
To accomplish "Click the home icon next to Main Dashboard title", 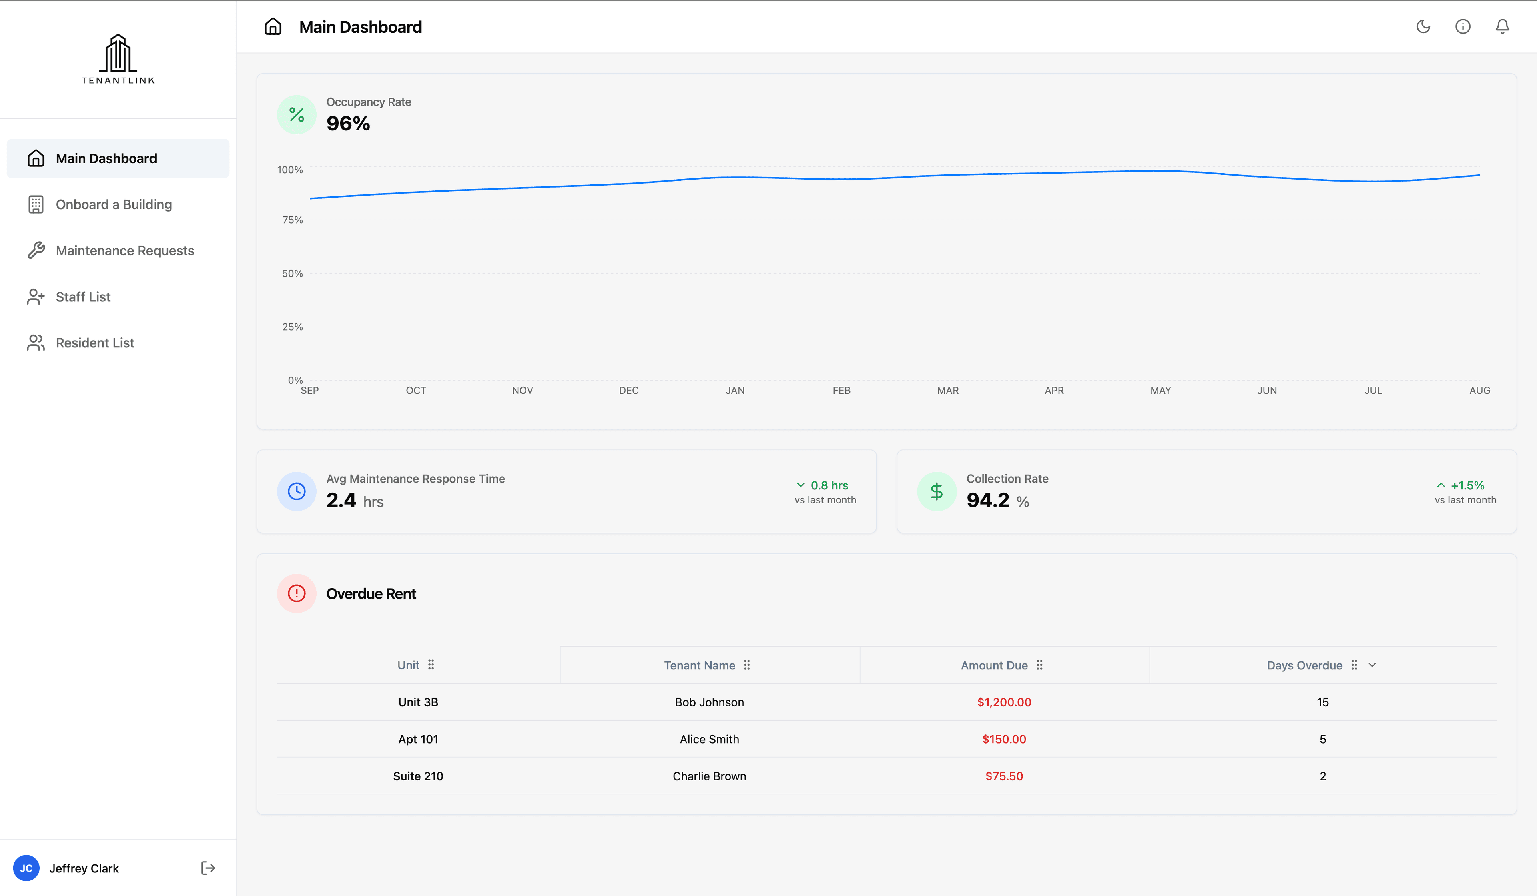I will coord(273,26).
